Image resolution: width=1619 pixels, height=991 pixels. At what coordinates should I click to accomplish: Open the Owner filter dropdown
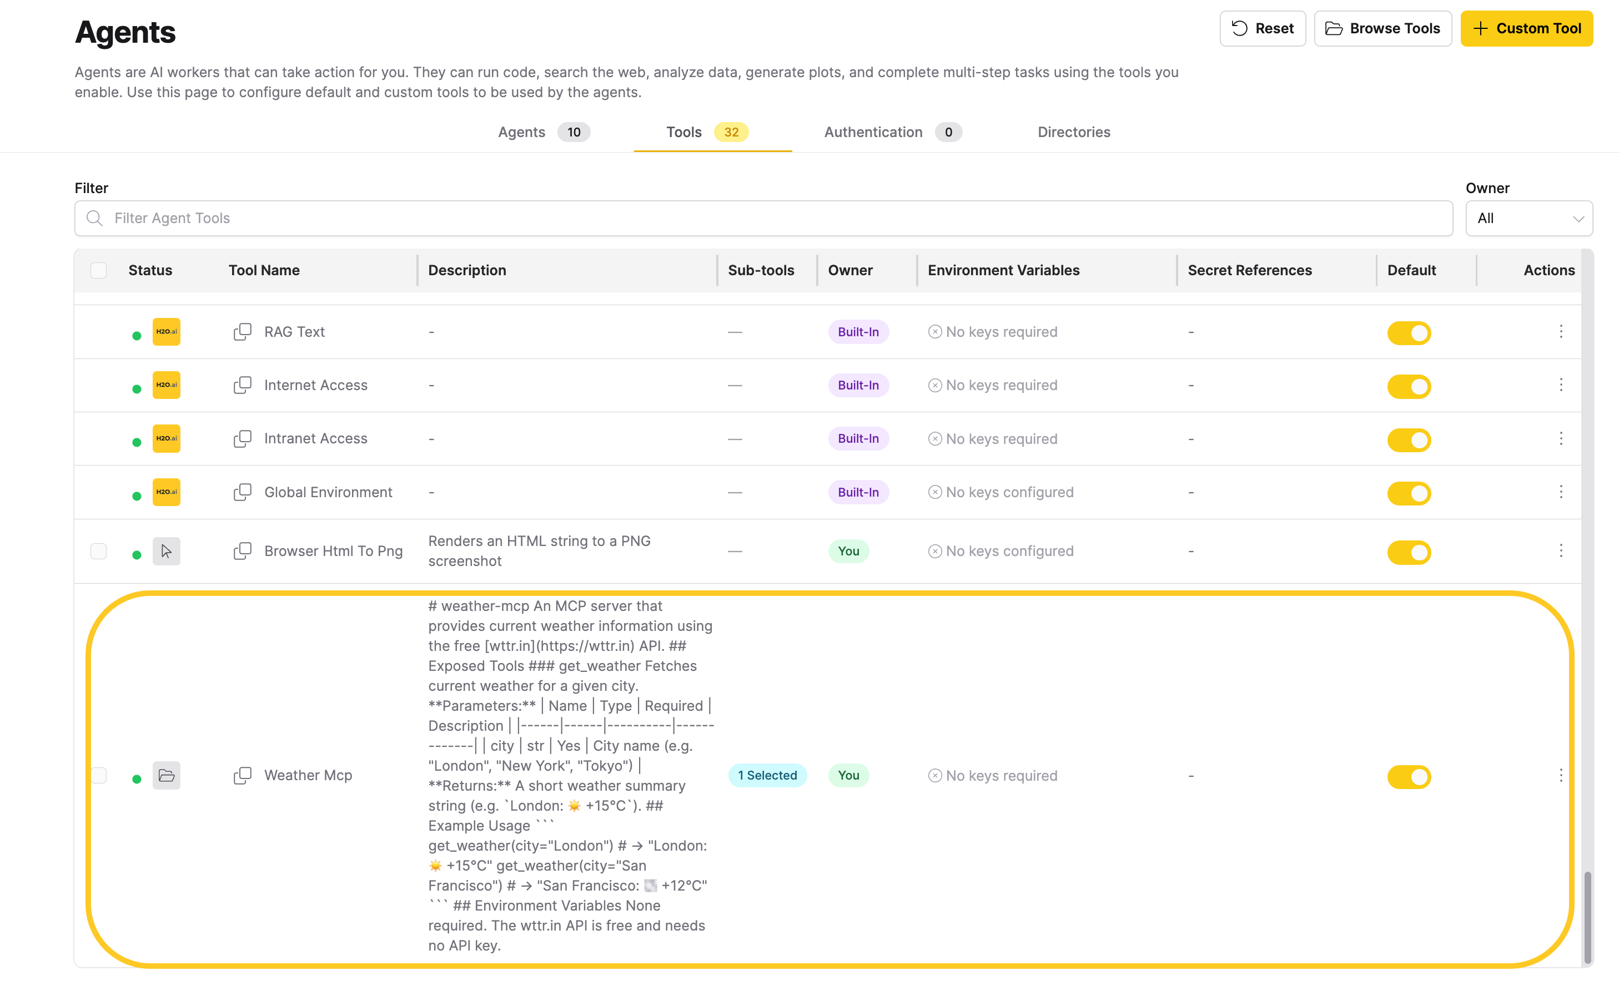[1529, 218]
